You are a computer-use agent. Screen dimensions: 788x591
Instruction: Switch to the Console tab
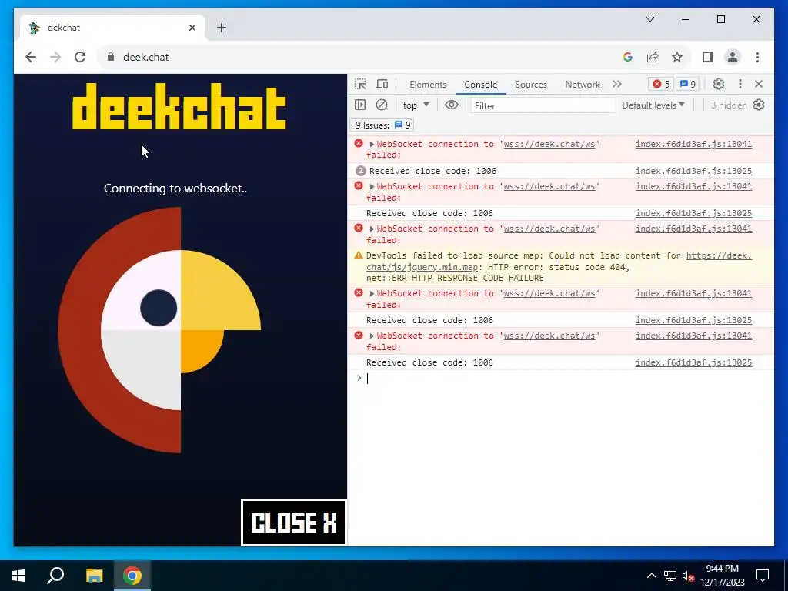pyautogui.click(x=480, y=85)
